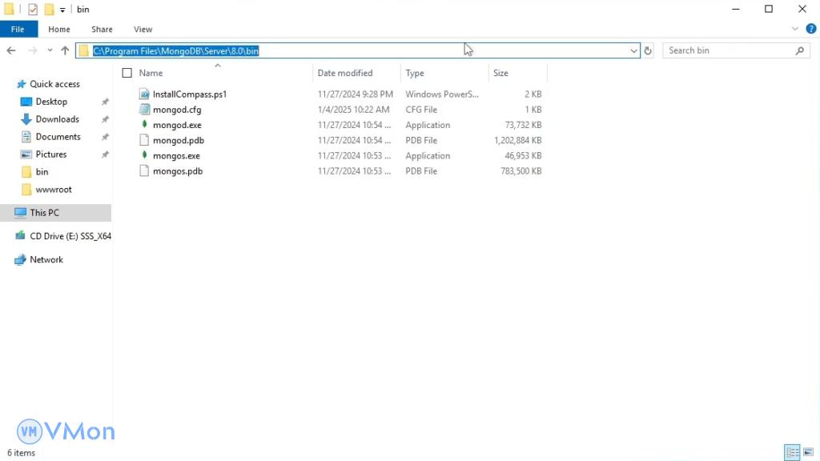Refresh the bin folder view

click(x=648, y=50)
